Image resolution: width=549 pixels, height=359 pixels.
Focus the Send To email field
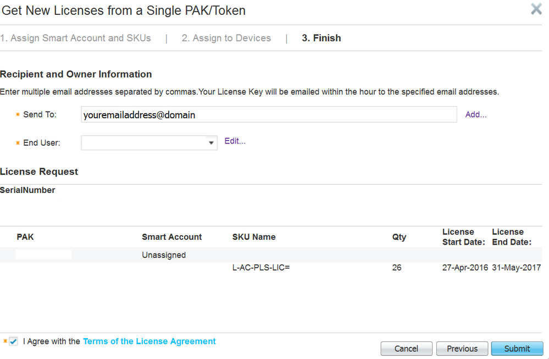pos(269,115)
